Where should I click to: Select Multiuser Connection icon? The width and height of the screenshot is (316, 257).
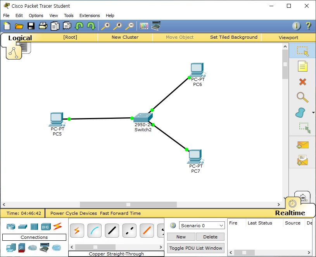57,248
